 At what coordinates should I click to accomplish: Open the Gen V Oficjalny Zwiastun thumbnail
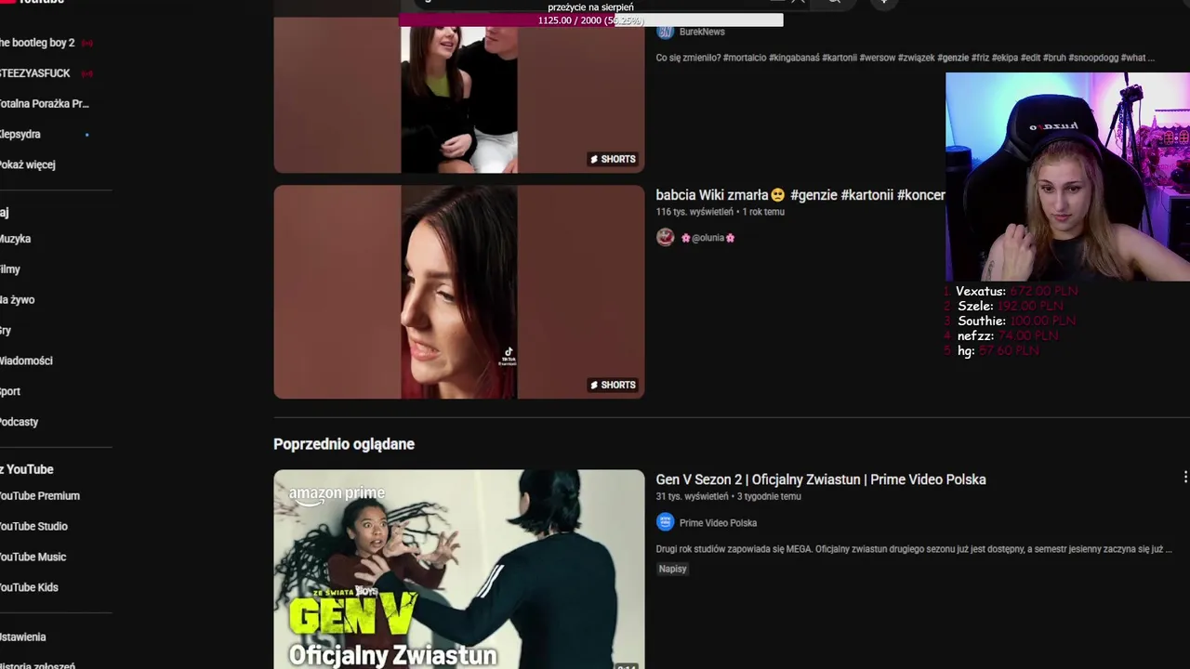coord(459,569)
